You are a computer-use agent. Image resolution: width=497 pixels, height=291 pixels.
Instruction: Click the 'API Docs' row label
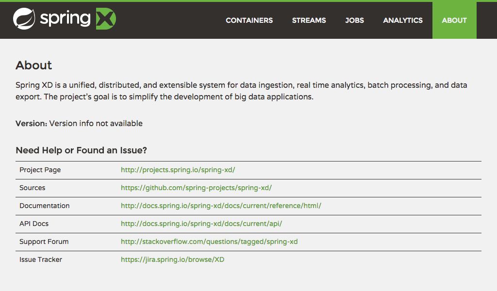(34, 224)
